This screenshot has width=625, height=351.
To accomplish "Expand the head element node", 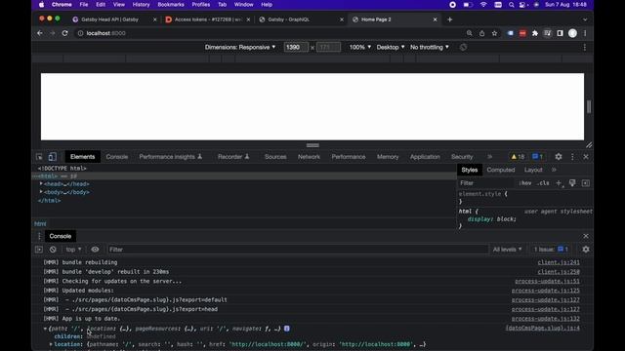I will pyautogui.click(x=41, y=184).
